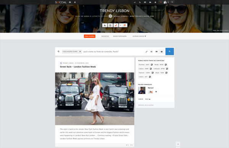Viewport: 229px width, 148px height.
Task: Click the add friend button for Manuel
Action: pyautogui.click(x=151, y=92)
